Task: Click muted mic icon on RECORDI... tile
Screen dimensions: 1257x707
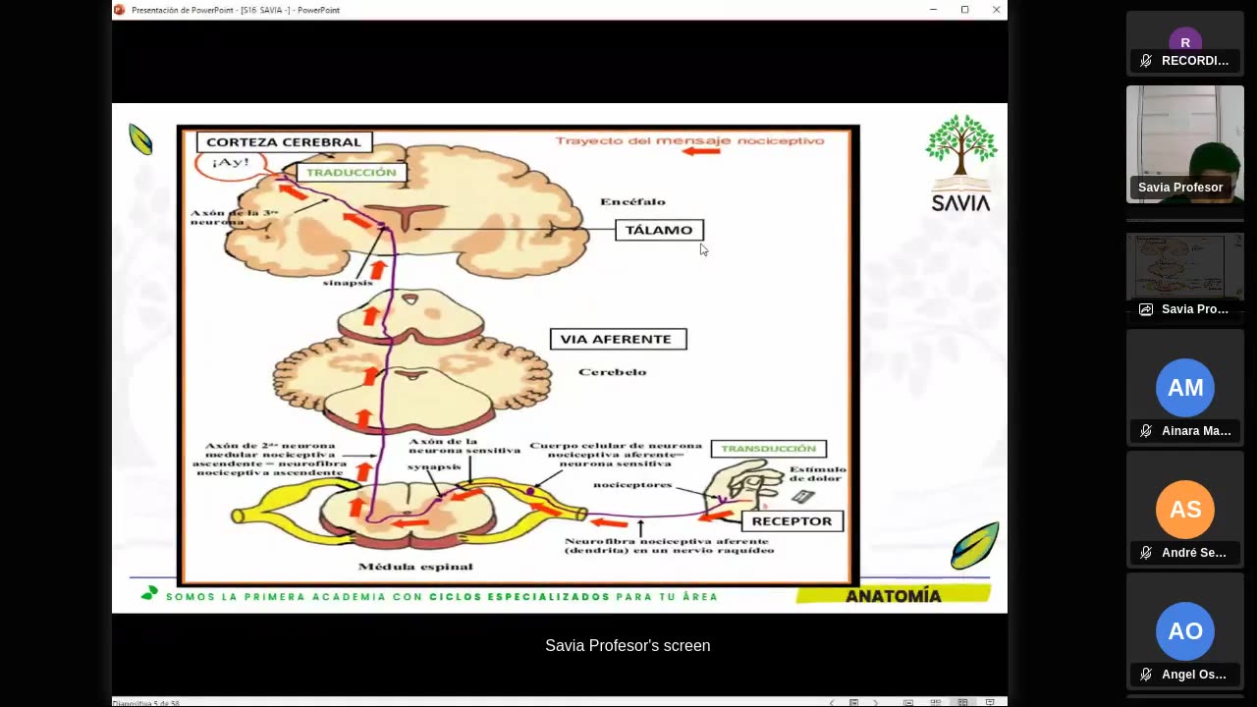Action: tap(1145, 61)
